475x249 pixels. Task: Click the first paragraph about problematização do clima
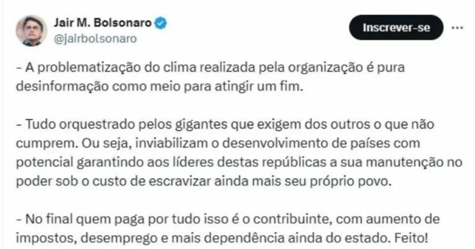(210, 77)
